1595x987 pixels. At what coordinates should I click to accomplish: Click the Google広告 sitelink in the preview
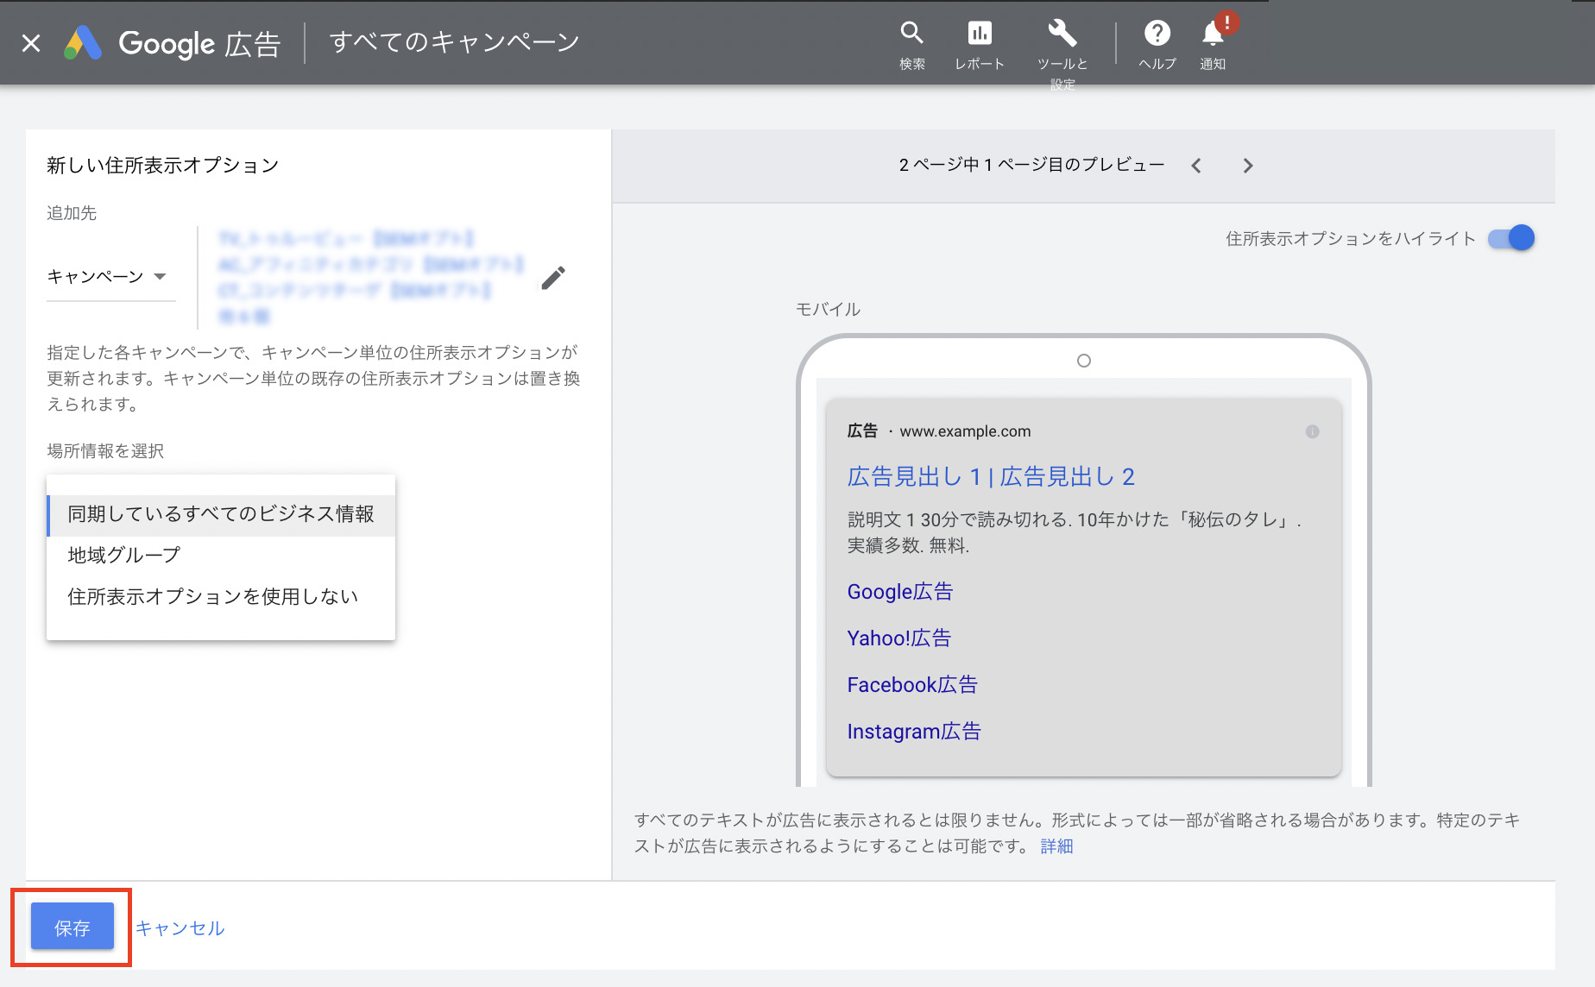click(900, 592)
